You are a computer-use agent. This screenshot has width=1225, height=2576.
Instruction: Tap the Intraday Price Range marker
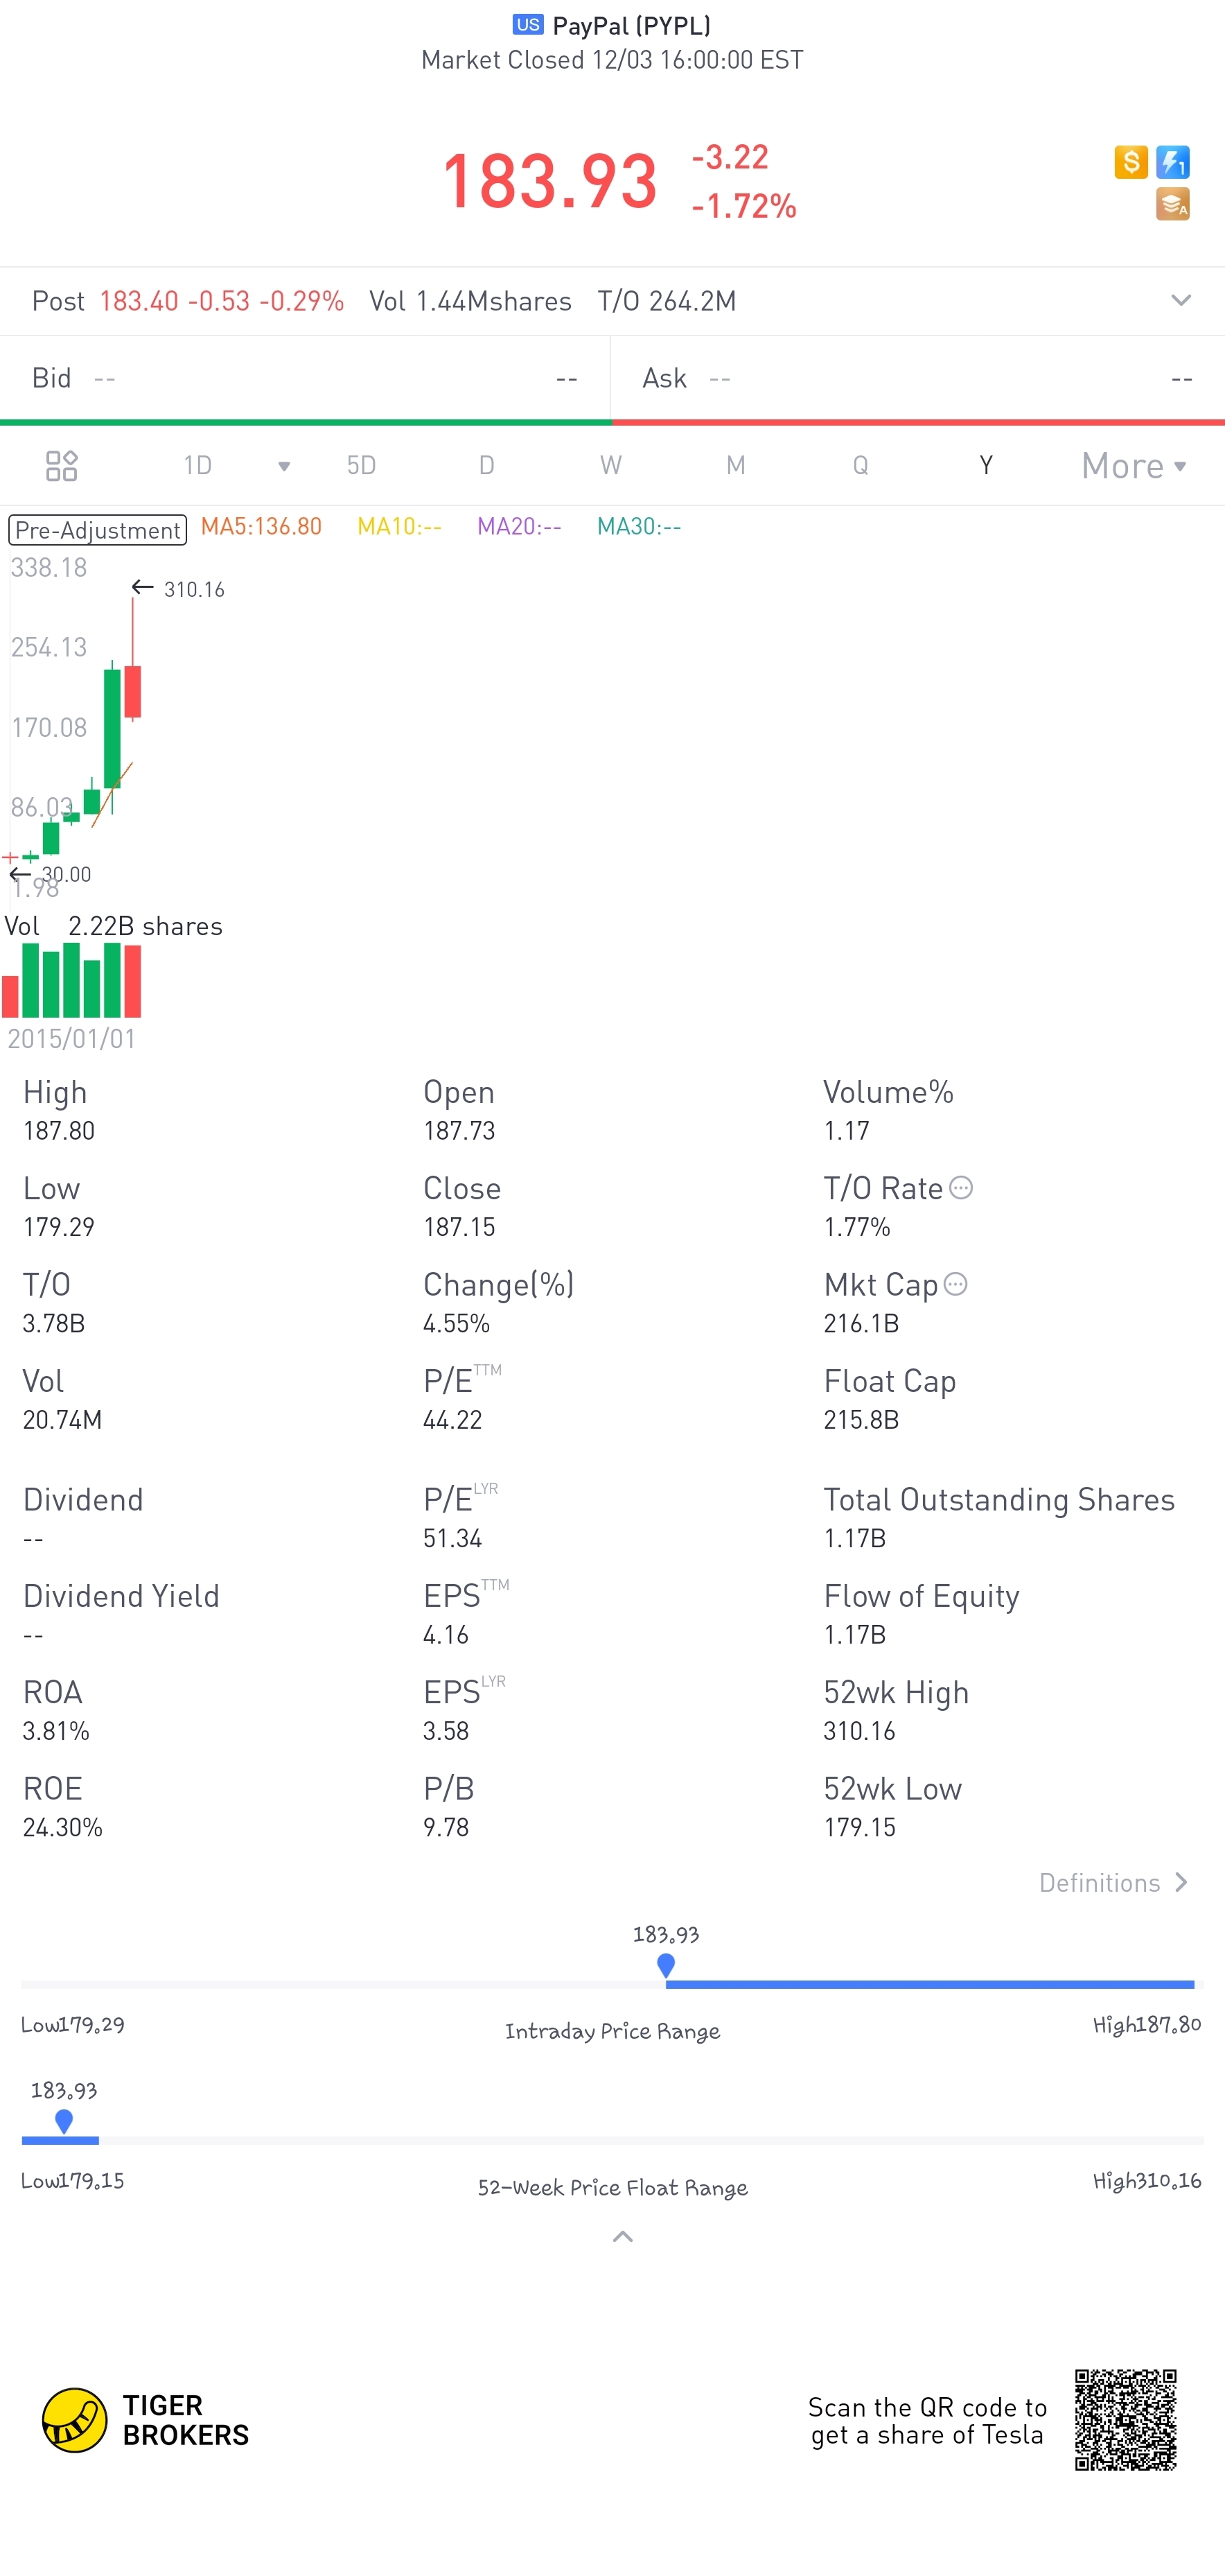[665, 1965]
